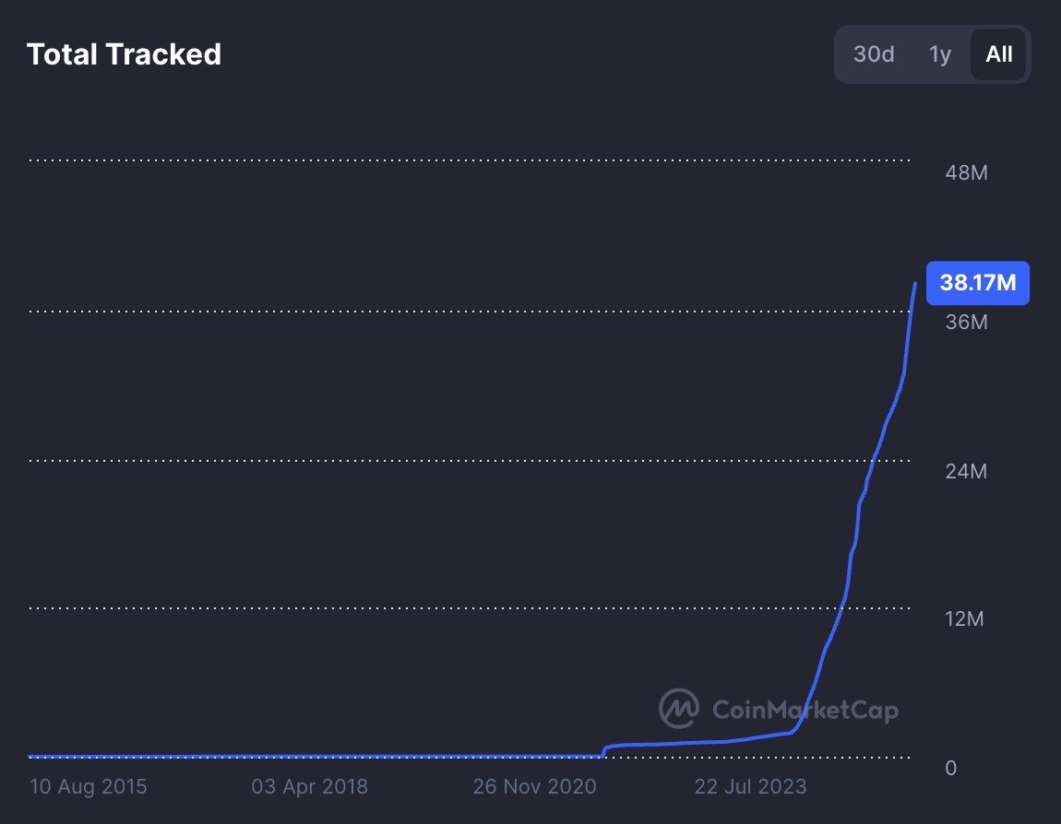The width and height of the screenshot is (1061, 824).
Task: Click the 38.17M value badge
Action: [978, 283]
